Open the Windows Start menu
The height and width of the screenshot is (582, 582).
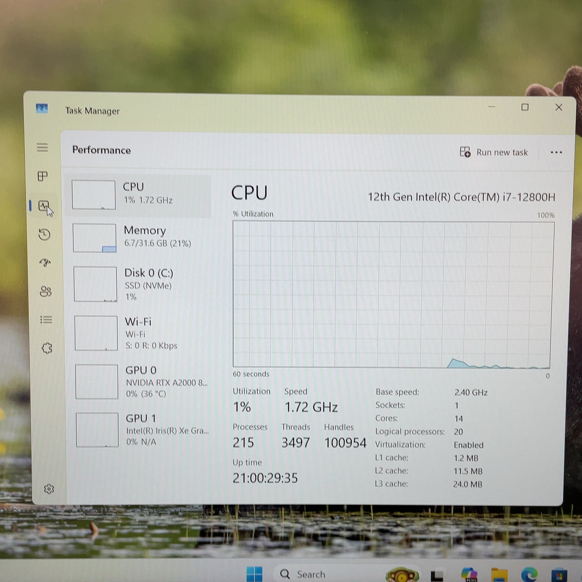click(254, 574)
